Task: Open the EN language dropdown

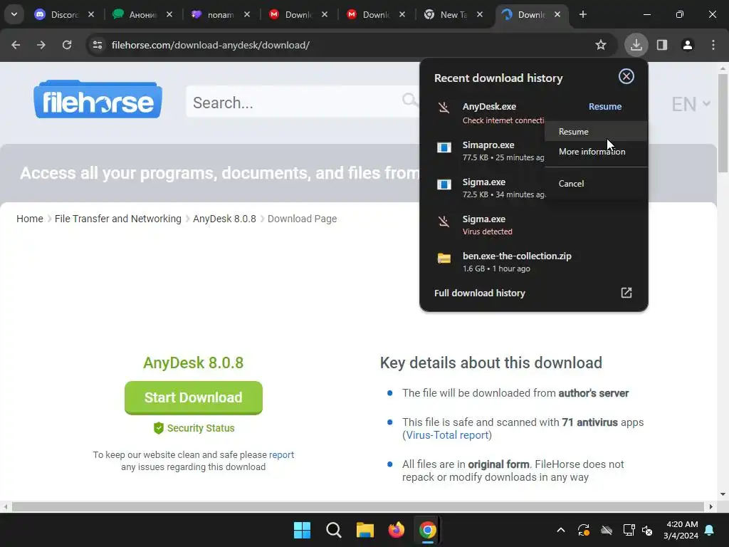Action: click(691, 104)
